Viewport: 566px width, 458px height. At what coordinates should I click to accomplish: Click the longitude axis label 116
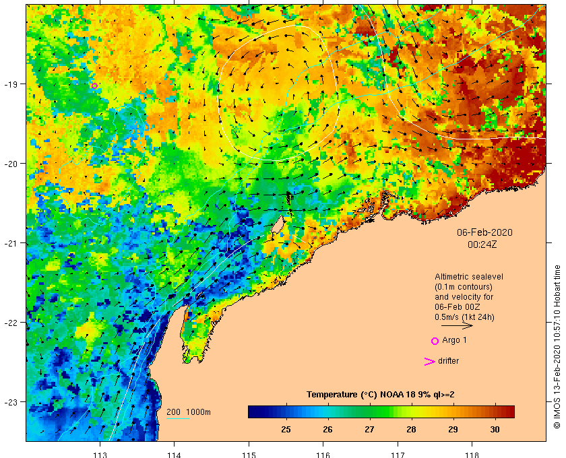click(323, 455)
